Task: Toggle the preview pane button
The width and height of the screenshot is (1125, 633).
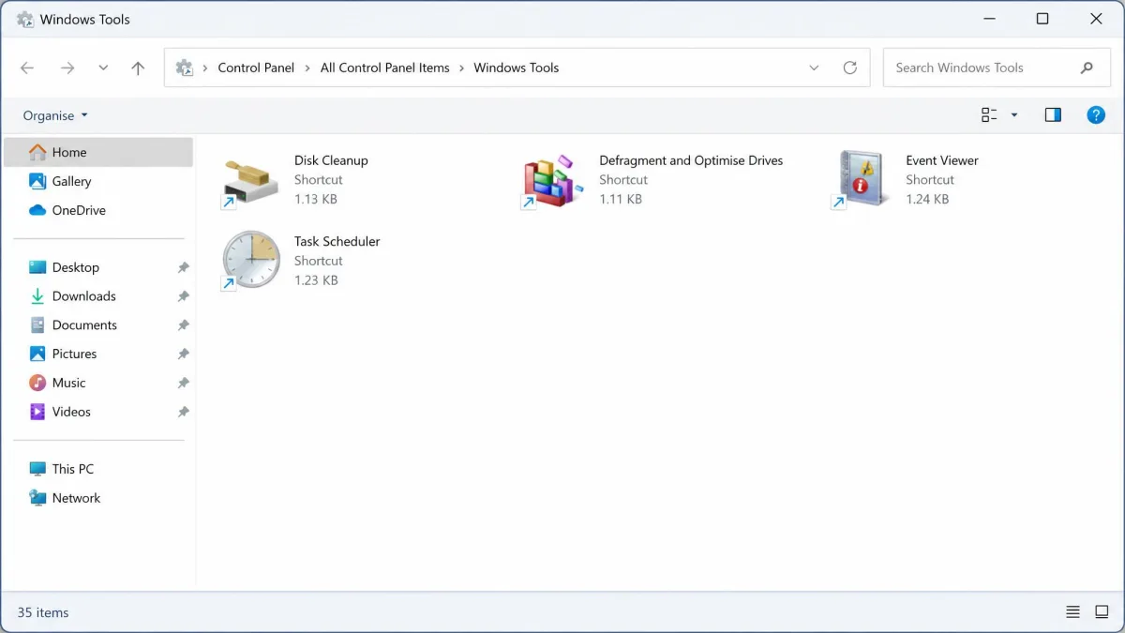Action: pos(1053,114)
